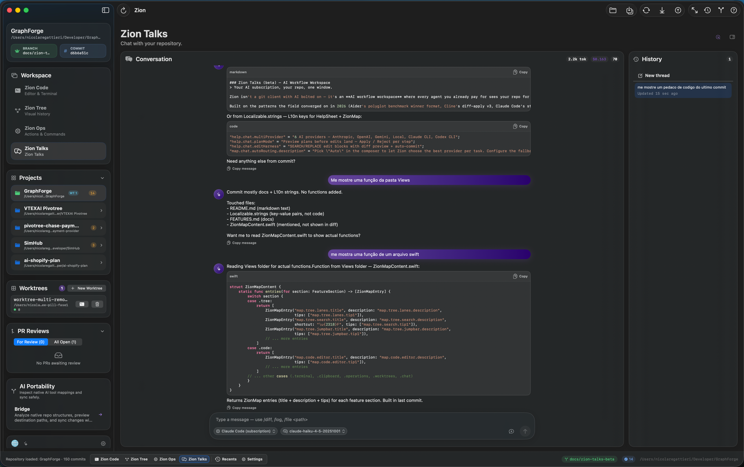Open terminal for worktree-multi-remo worktree

[82, 304]
